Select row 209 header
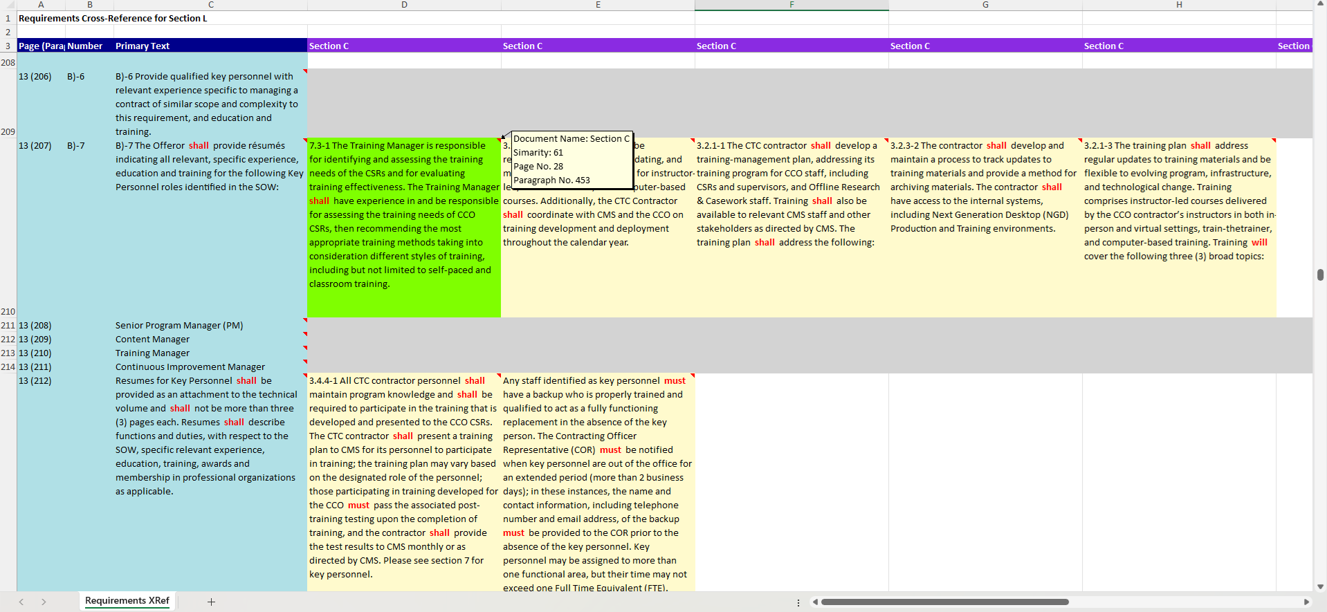Image resolution: width=1327 pixels, height=612 pixels. click(8, 131)
